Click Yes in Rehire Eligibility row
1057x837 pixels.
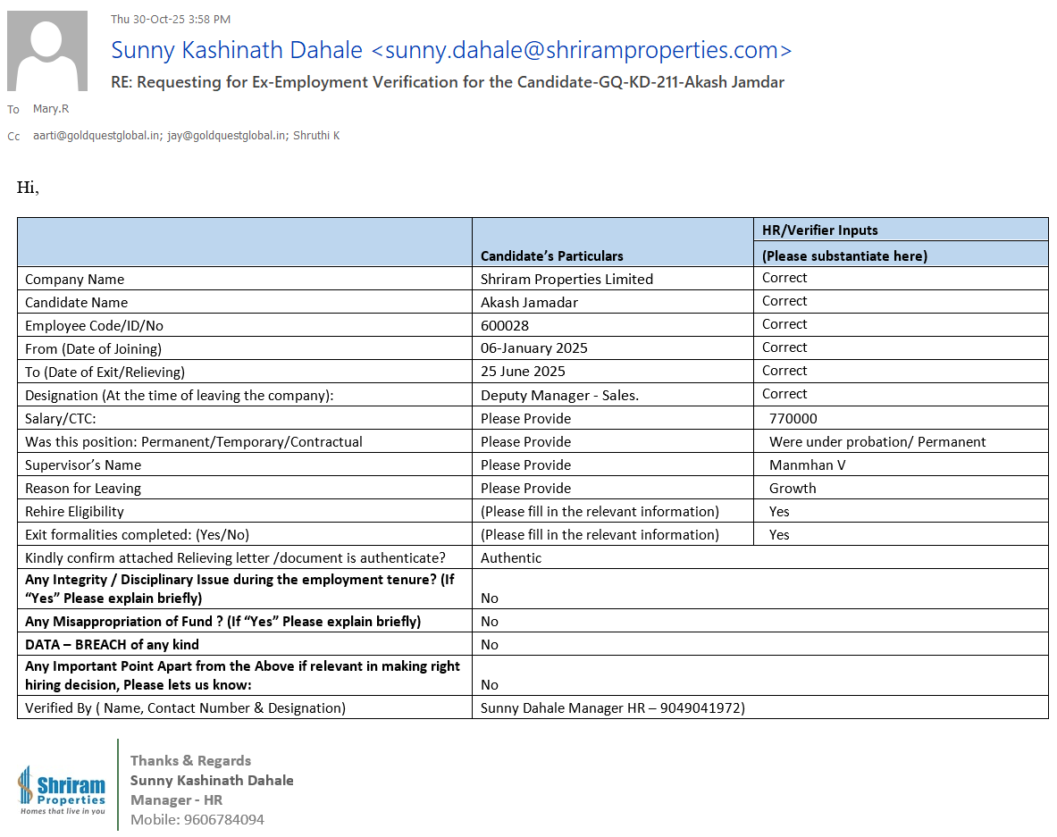coord(779,512)
